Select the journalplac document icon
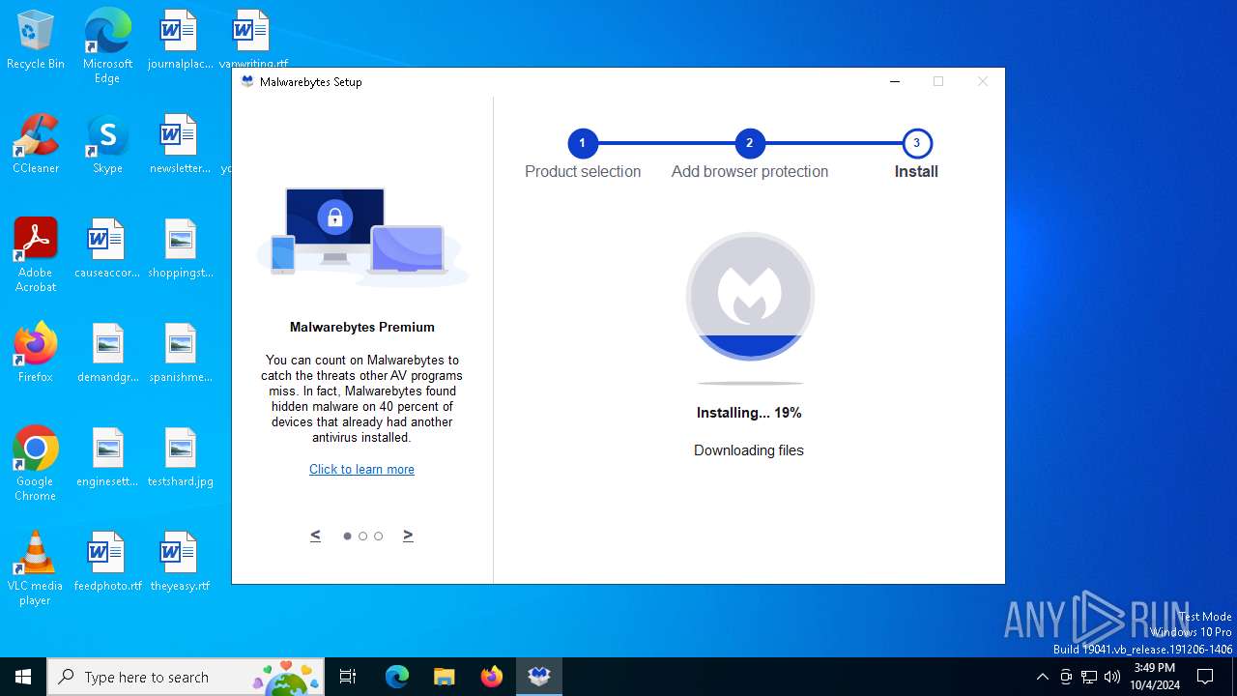Screen dimensions: 1237x696 tap(179, 41)
